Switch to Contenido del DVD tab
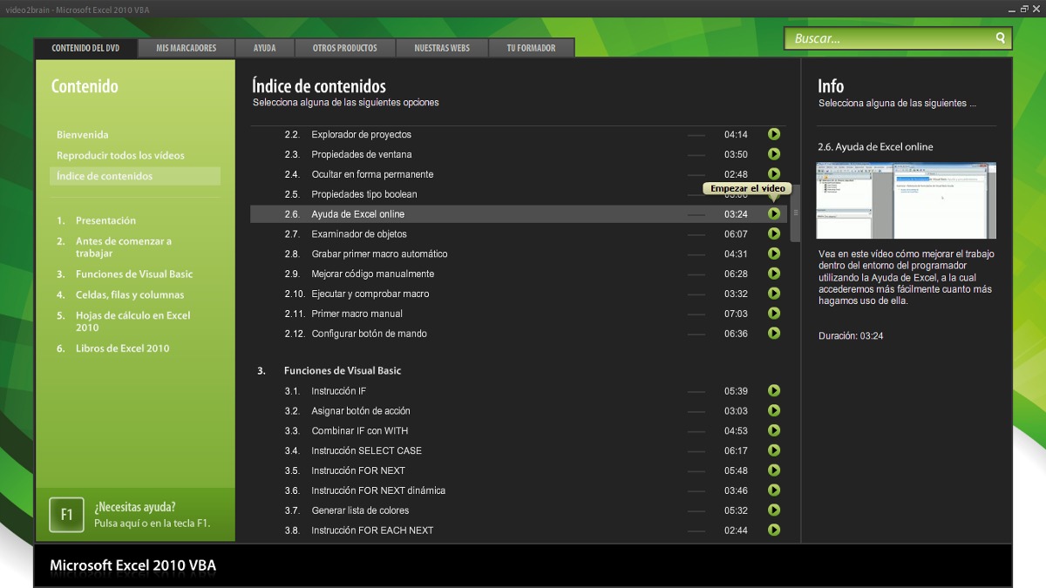This screenshot has height=588, width=1046. tap(85, 48)
